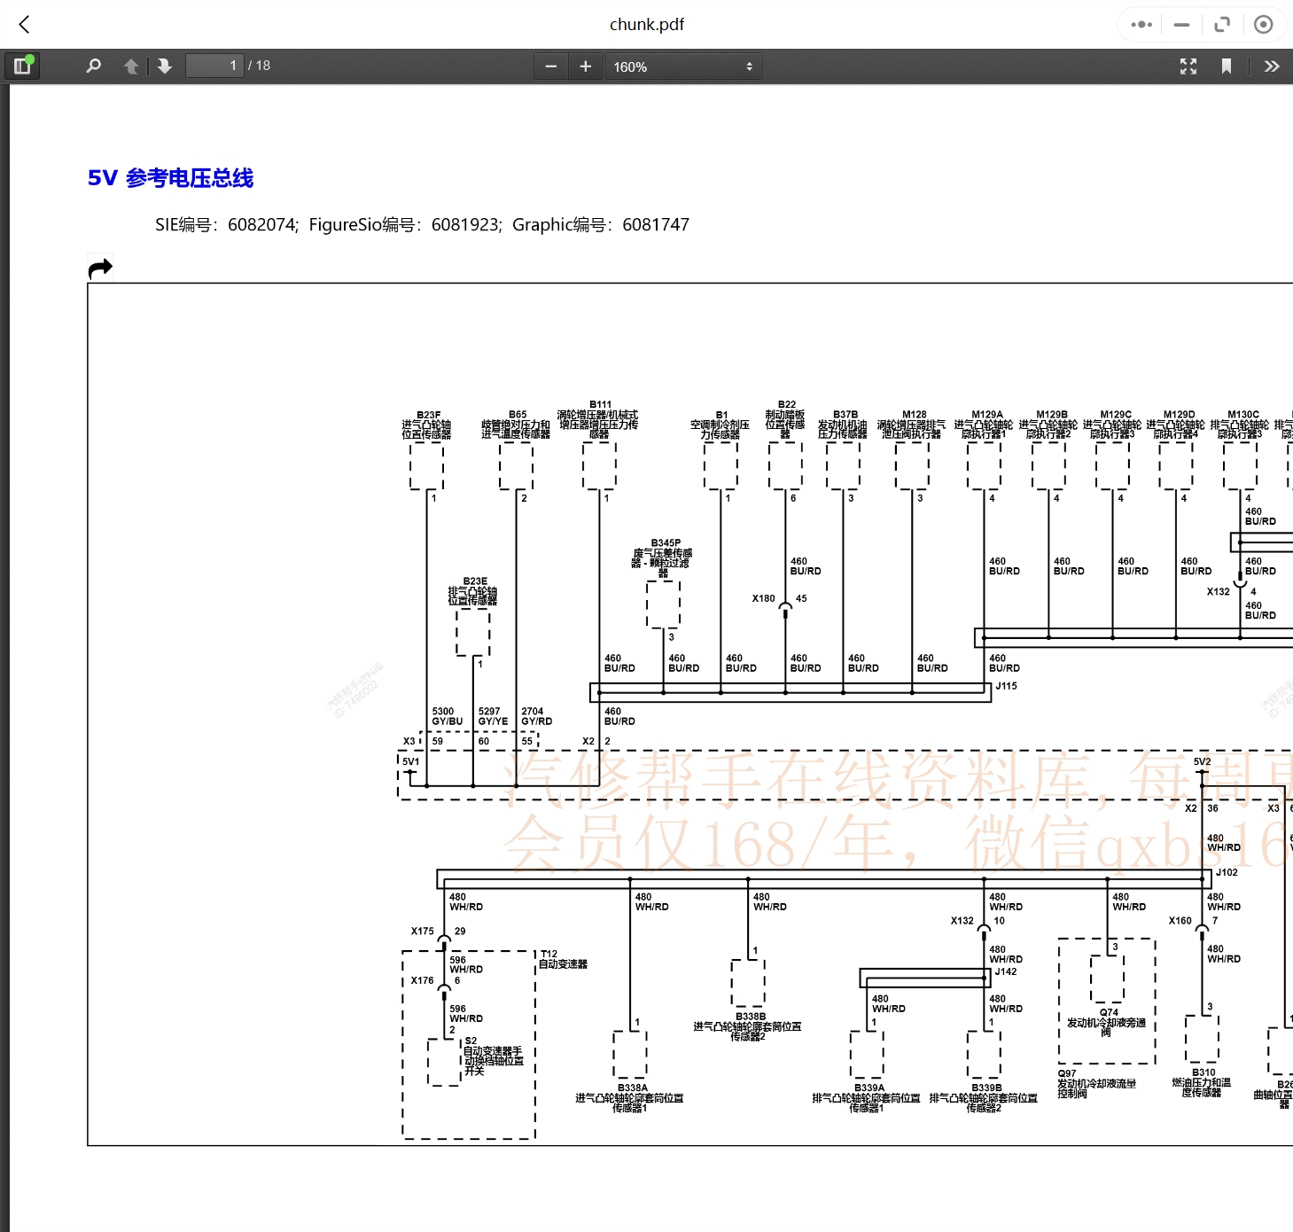Click the expand window icon in title bar

tap(1222, 24)
